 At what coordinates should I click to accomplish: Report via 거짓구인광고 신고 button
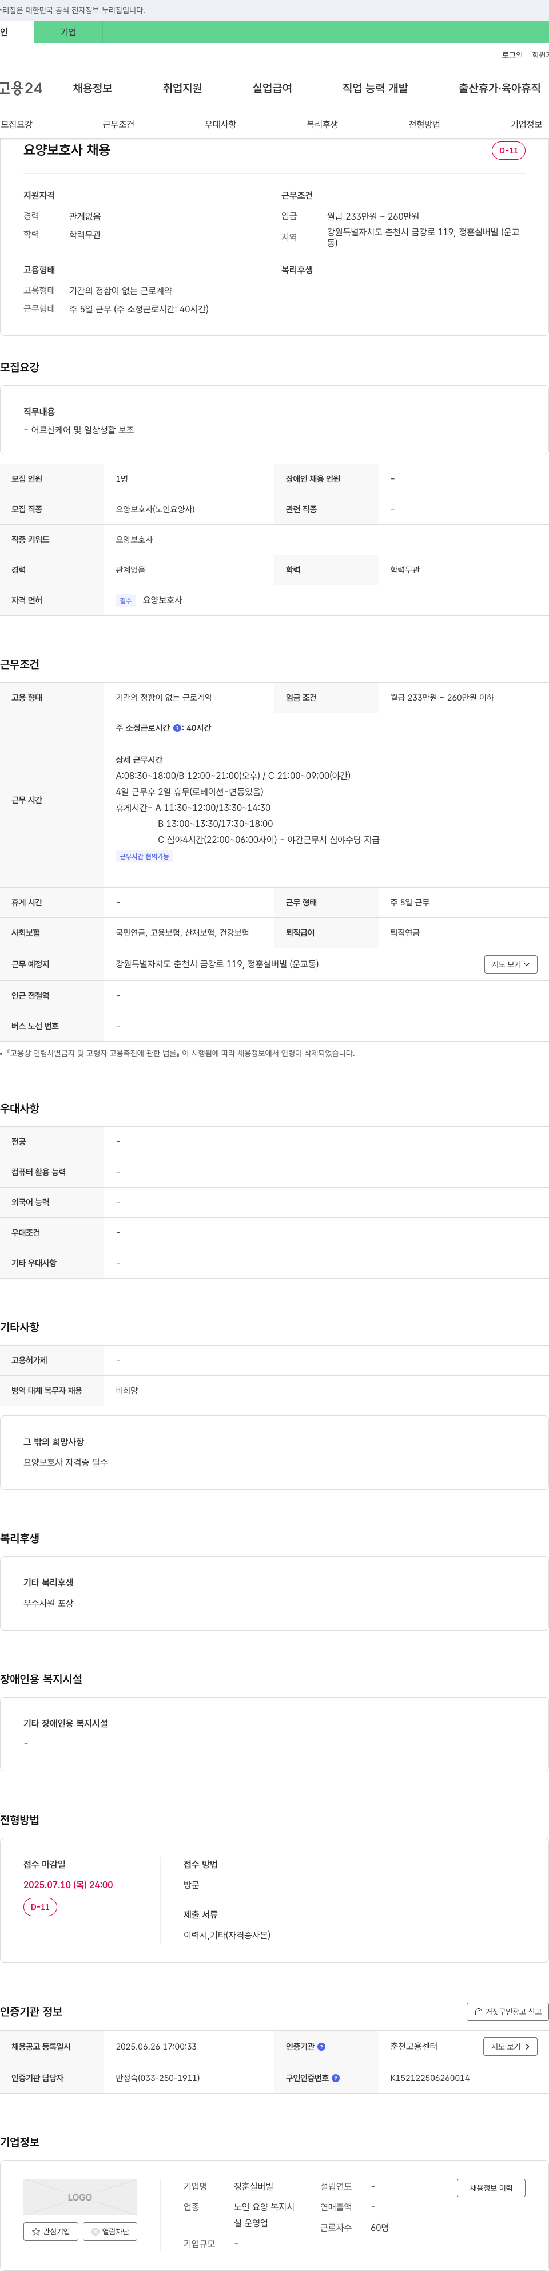[x=508, y=2012]
